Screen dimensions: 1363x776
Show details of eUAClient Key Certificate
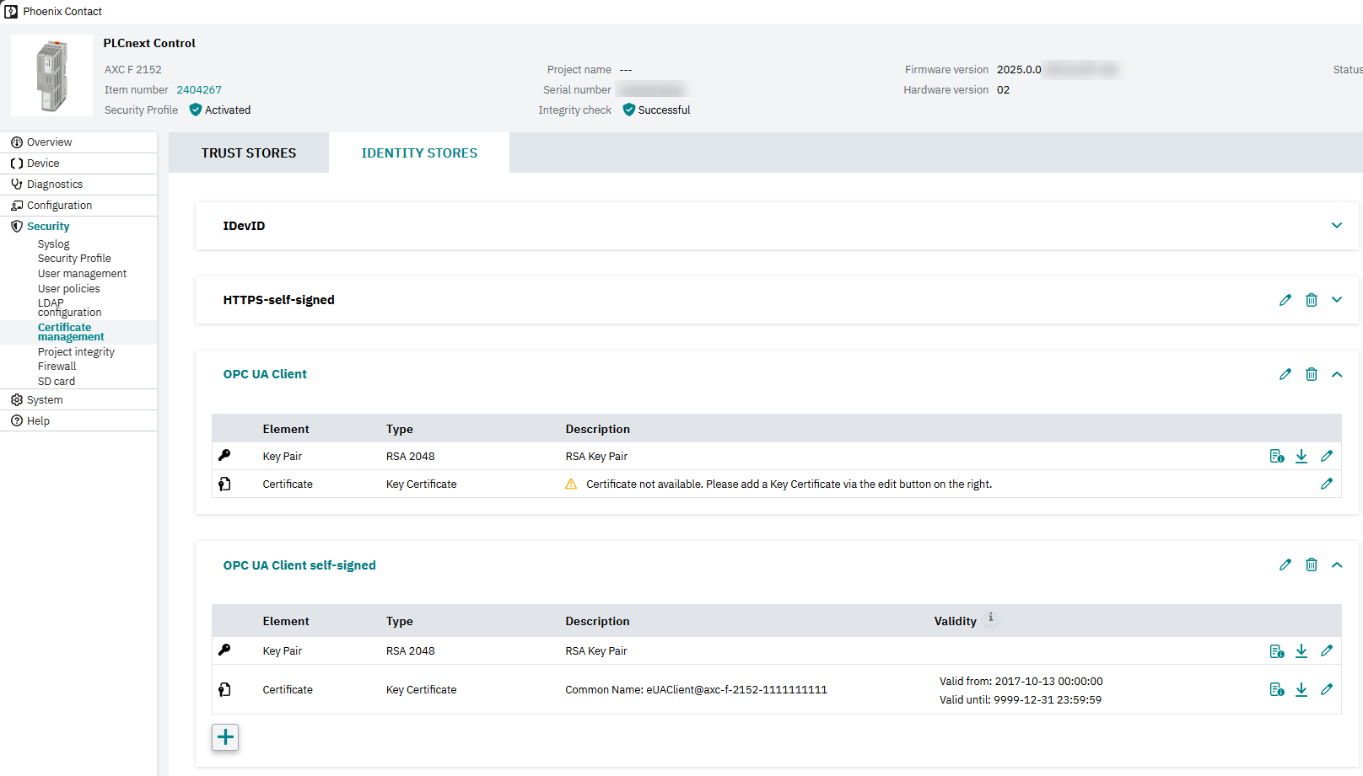point(1277,689)
